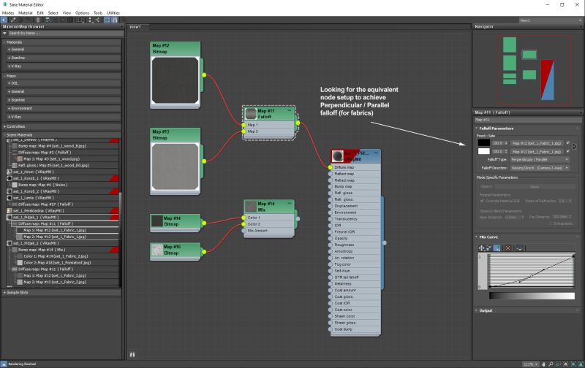Expand the Sample Slots section
The width and height of the screenshot is (585, 368).
click(x=61, y=293)
